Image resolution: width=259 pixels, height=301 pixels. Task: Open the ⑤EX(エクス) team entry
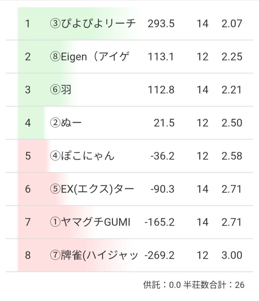coord(92,189)
